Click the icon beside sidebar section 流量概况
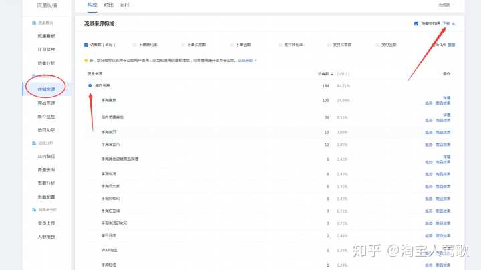This screenshot has width=481, height=270. [x=34, y=23]
